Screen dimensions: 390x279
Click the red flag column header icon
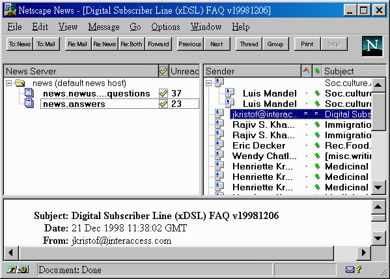coord(306,71)
